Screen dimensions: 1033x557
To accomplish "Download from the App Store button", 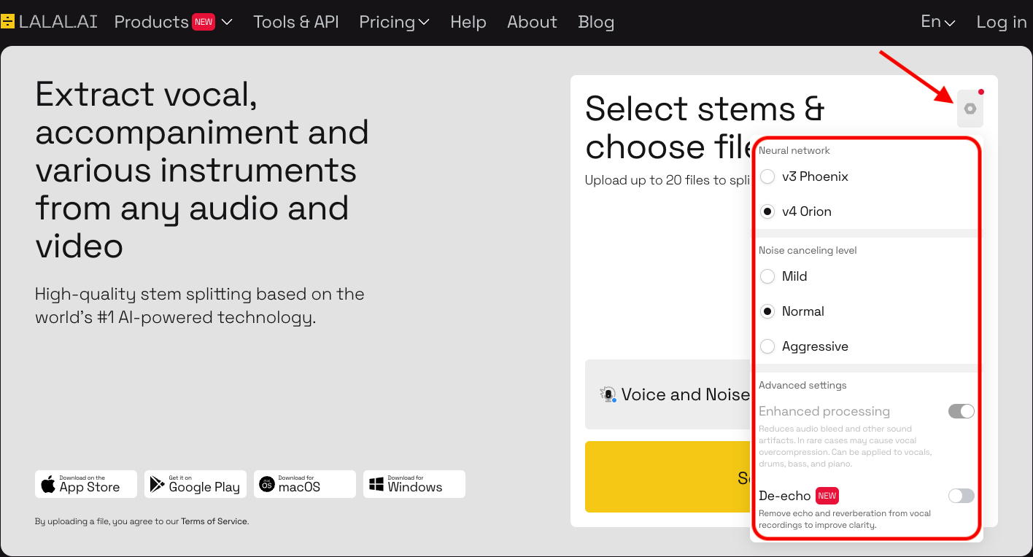I will click(x=86, y=484).
